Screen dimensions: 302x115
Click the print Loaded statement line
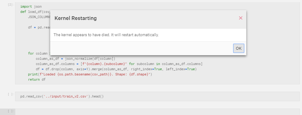[x=90, y=74]
